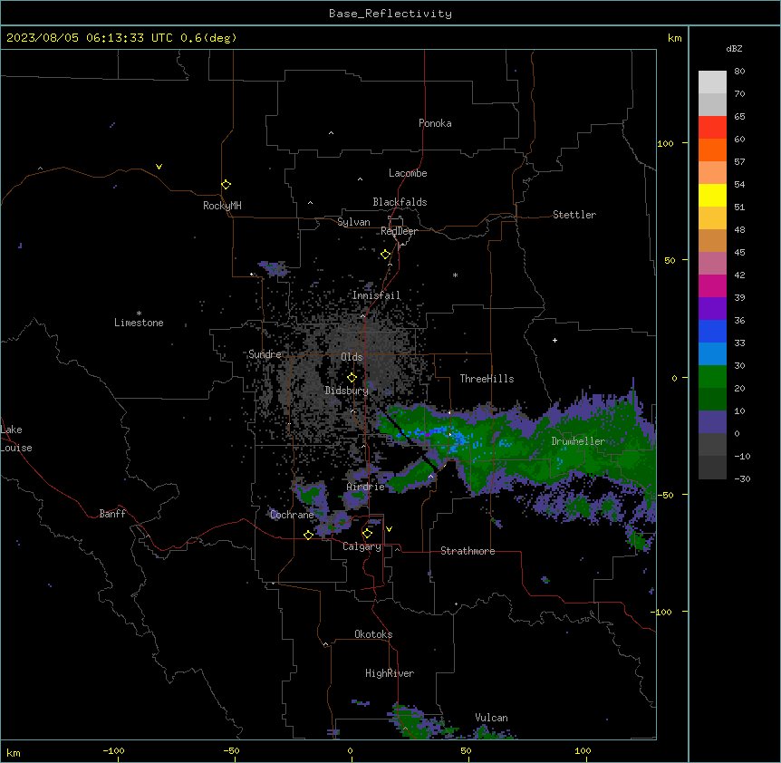Click the Lake Louise label
This screenshot has width=781, height=763.
16,439
